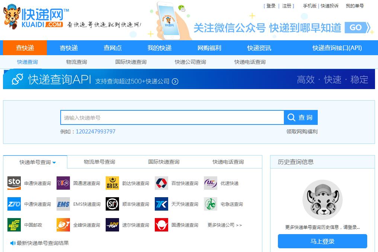Click the STO Shentong express logo icon
The width and height of the screenshot is (378, 252).
click(14, 183)
